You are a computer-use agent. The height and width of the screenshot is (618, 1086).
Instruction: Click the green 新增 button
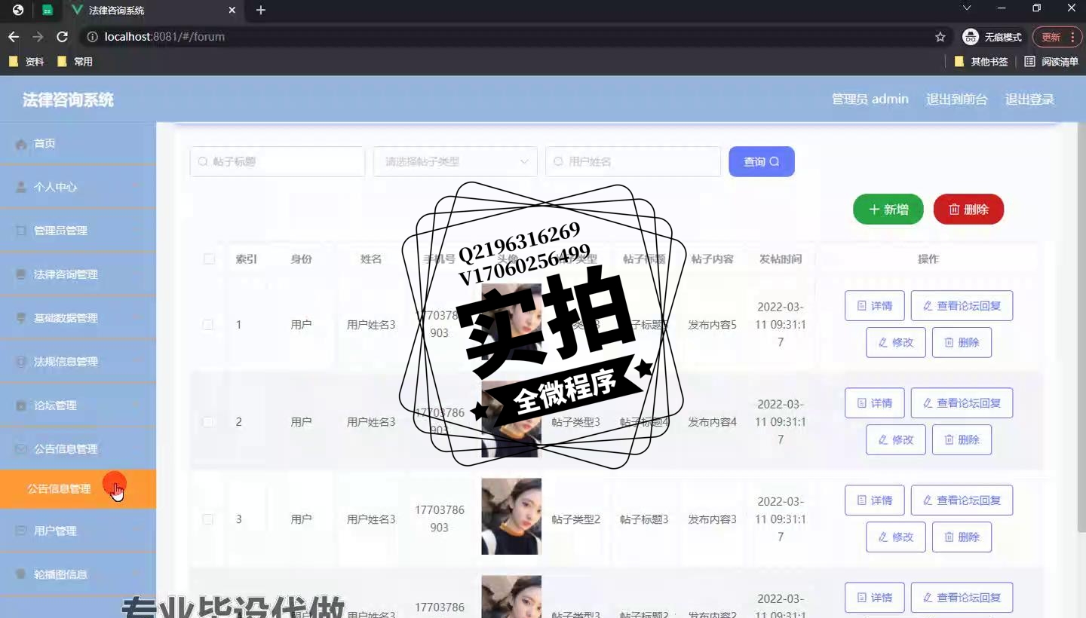888,210
